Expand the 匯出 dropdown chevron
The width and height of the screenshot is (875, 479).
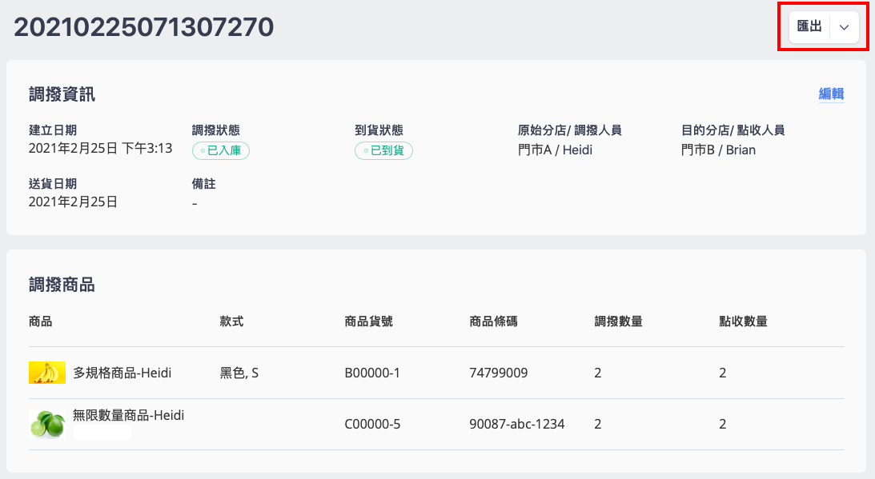pos(845,26)
